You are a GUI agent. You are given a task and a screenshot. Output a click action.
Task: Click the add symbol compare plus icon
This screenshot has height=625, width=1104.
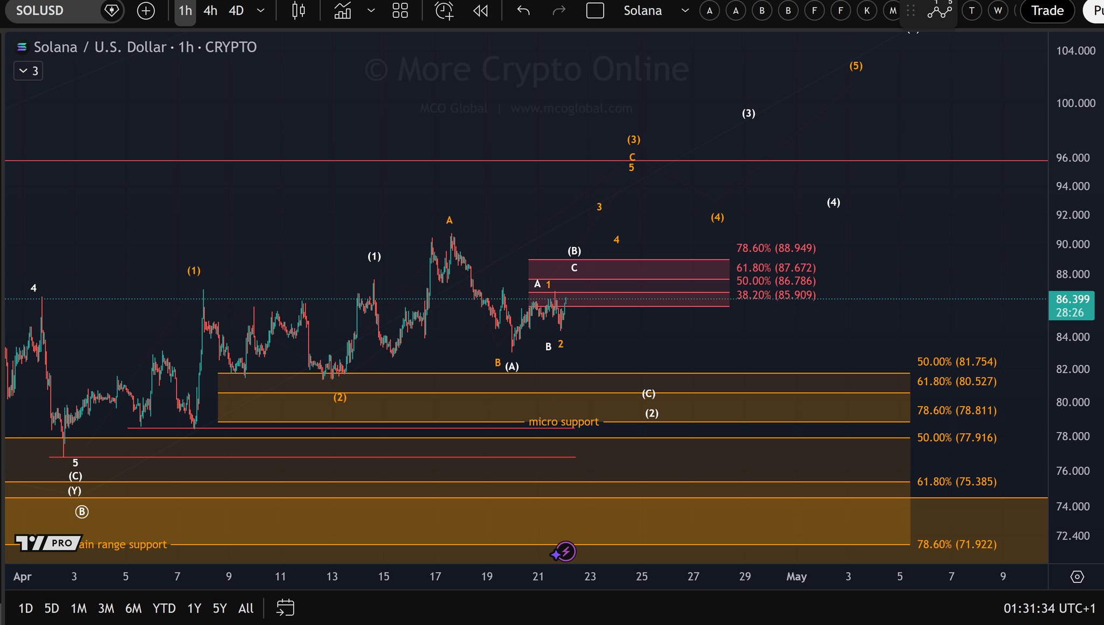point(146,11)
